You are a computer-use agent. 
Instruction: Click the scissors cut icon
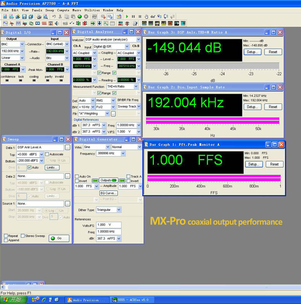coord(60,17)
